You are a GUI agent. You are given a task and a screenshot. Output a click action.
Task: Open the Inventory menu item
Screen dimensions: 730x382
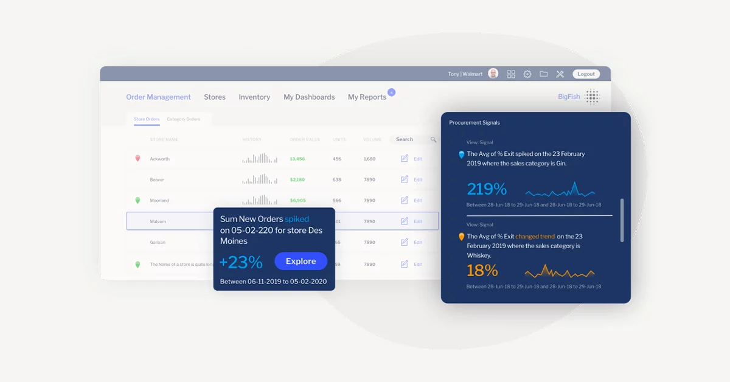tap(254, 97)
